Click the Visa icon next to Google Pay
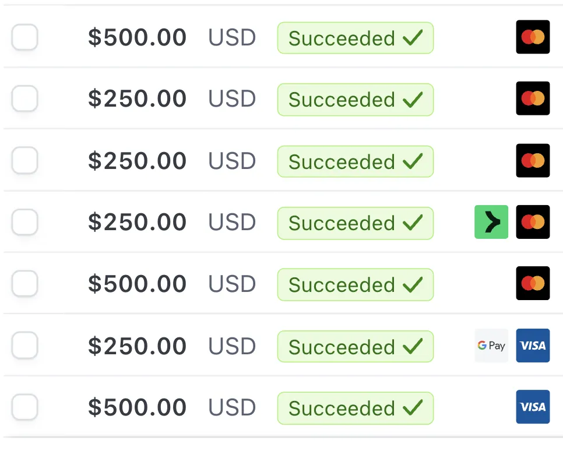 (533, 346)
